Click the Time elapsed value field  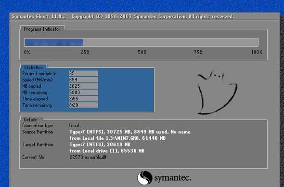83,99
